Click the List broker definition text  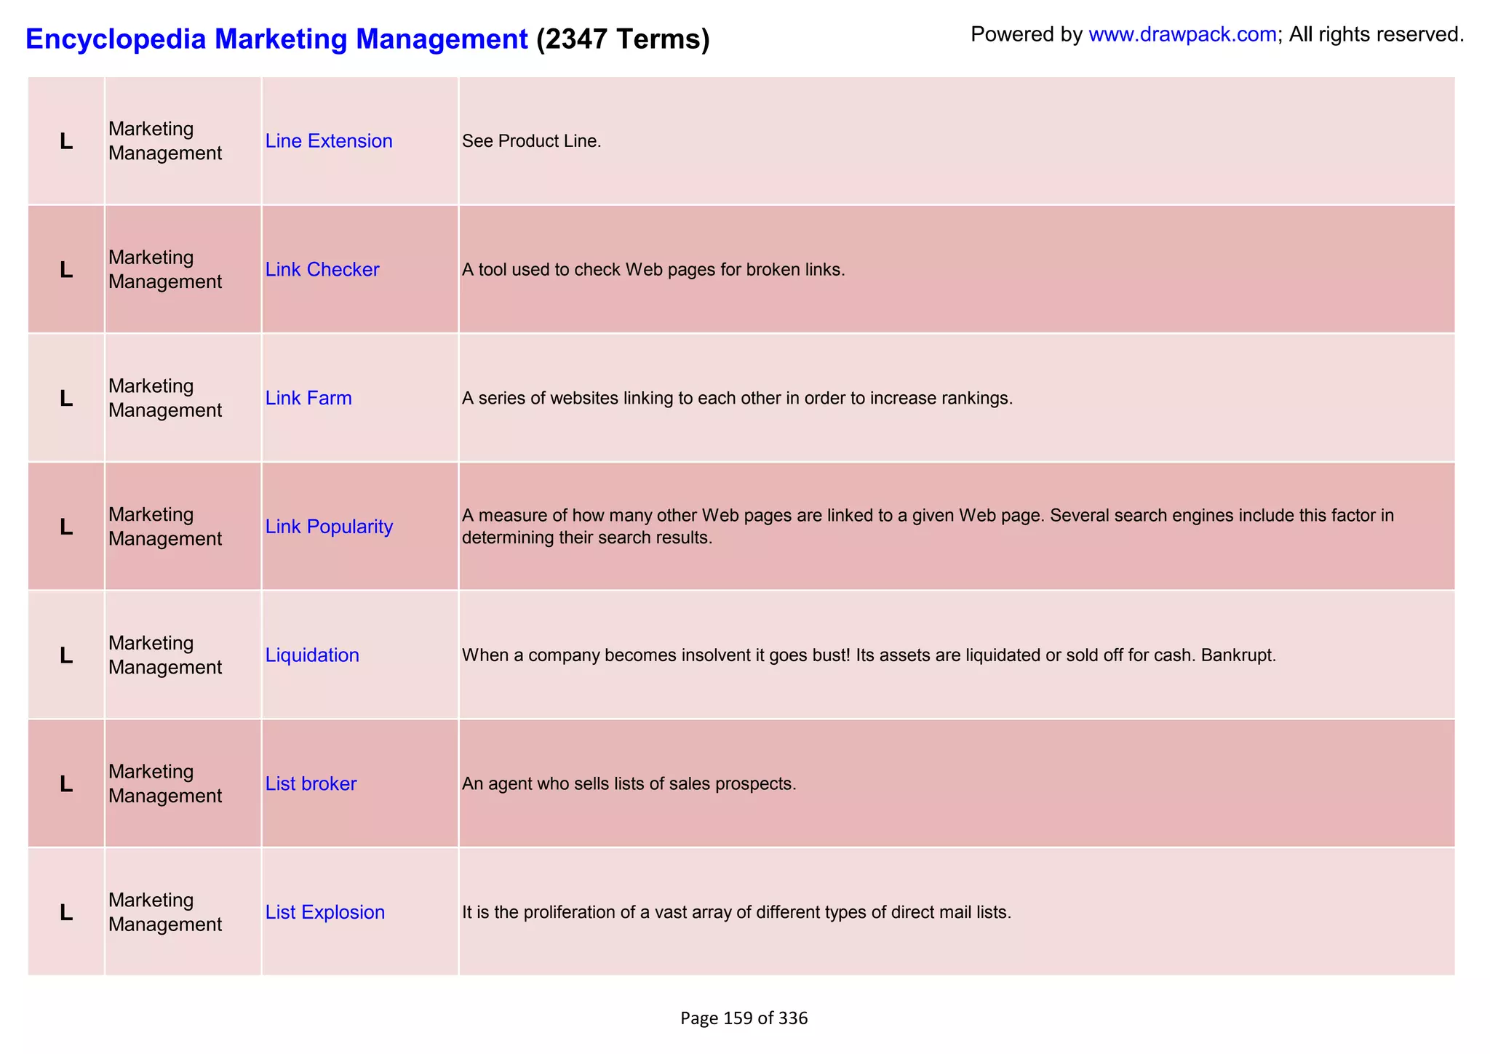(x=629, y=784)
